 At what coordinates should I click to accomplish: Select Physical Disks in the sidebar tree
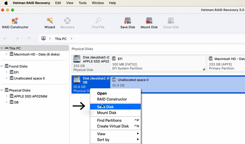[x=20, y=90]
